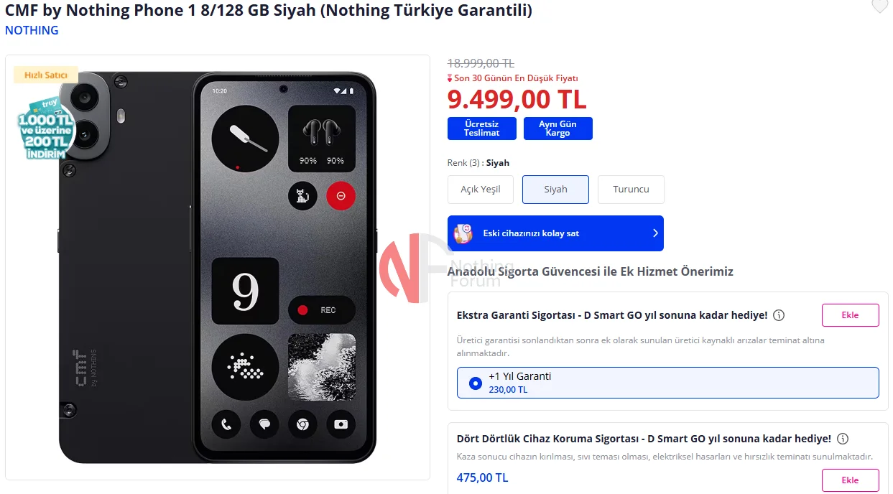Add Cihaz Koruma Sigortası with Ekle button
The width and height of the screenshot is (893, 494).
coord(851,480)
